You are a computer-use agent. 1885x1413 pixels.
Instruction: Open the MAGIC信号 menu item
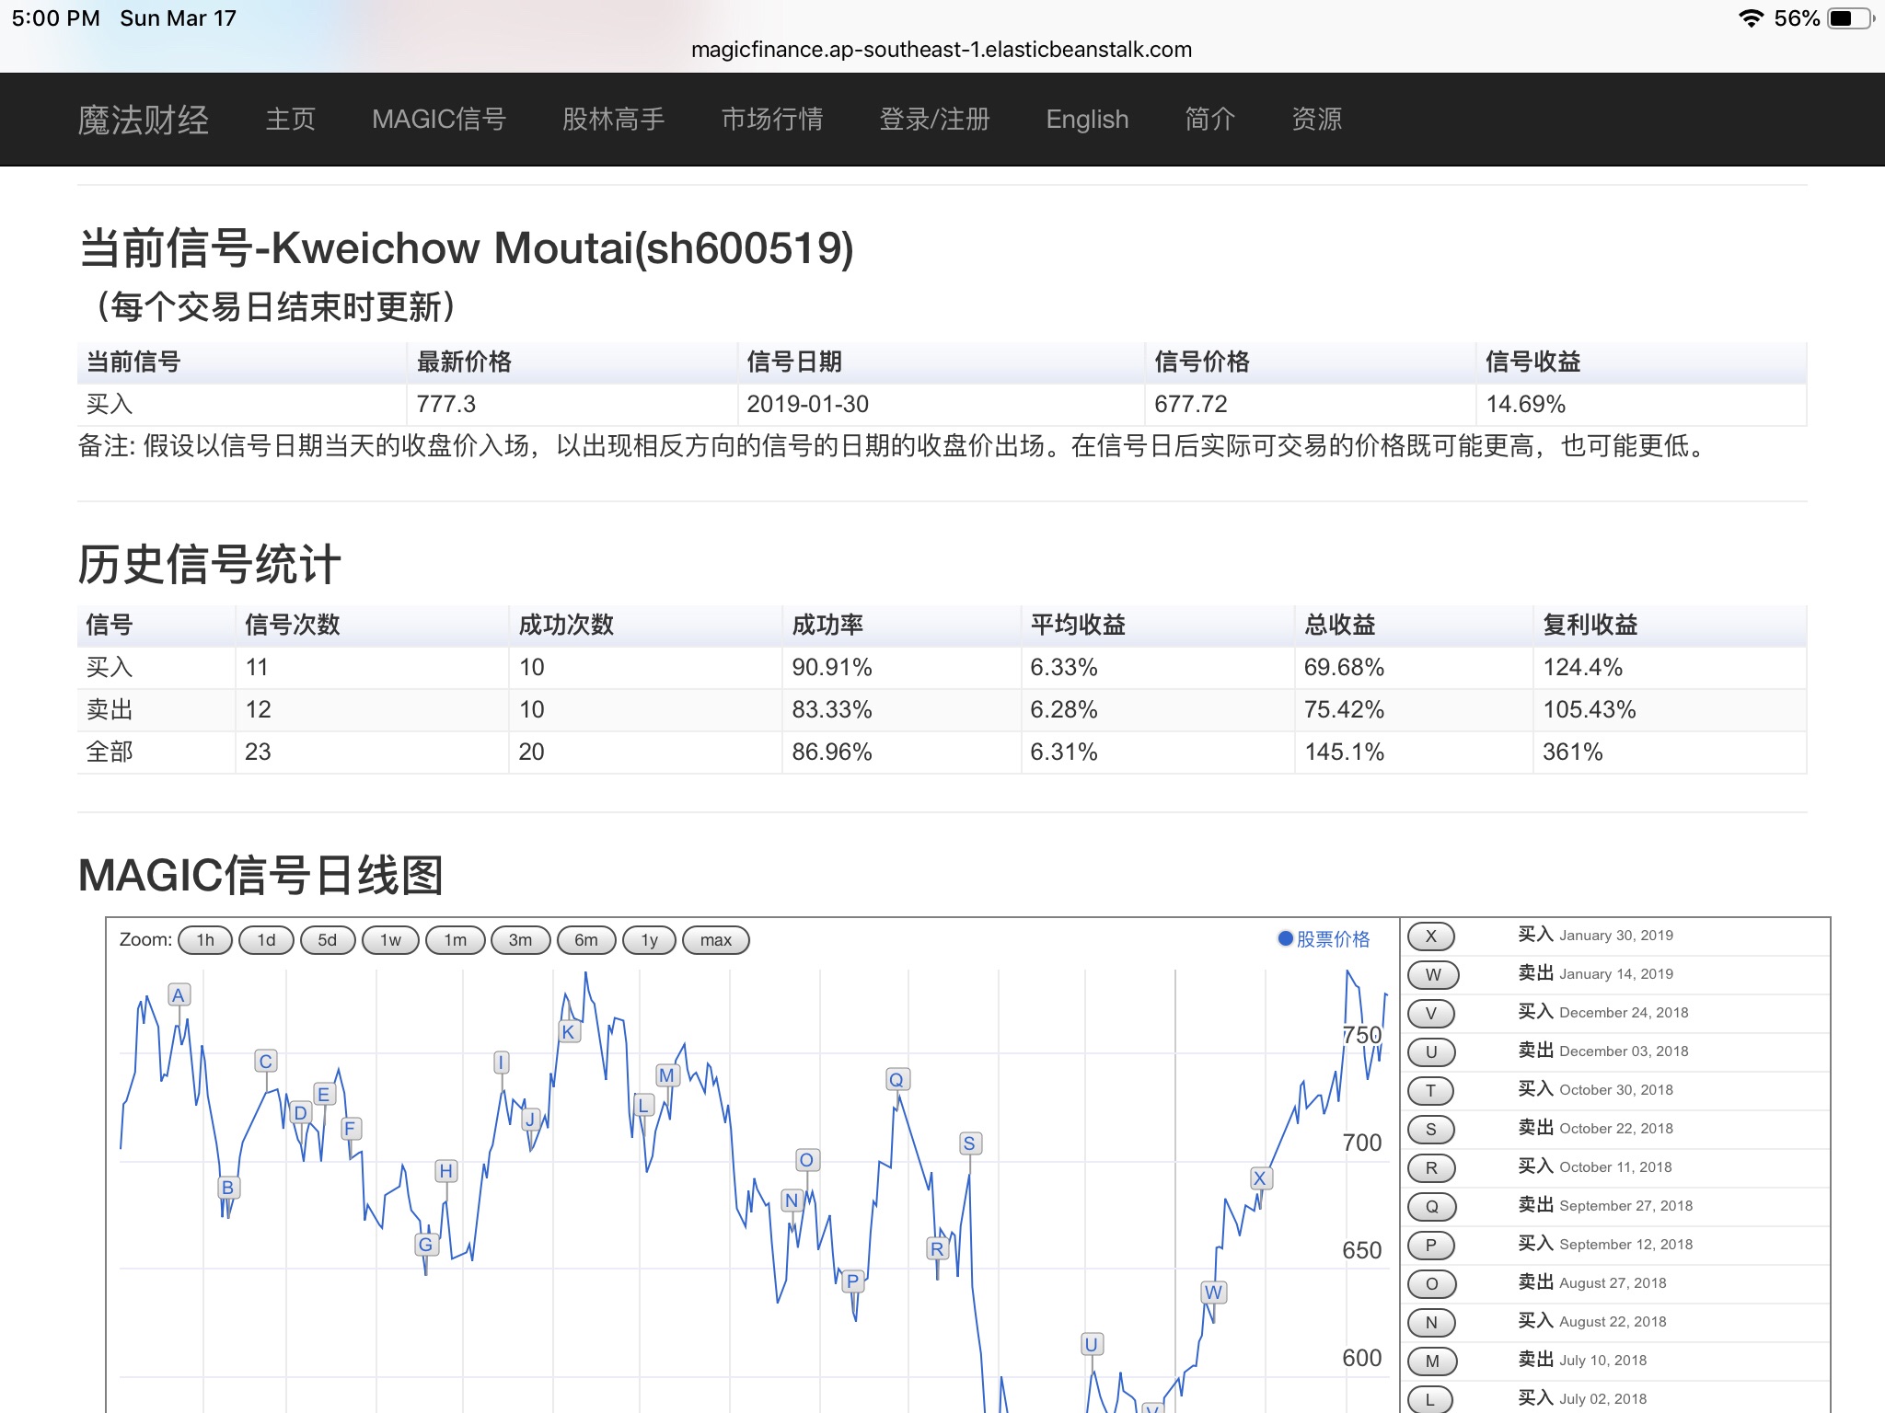pos(439,120)
